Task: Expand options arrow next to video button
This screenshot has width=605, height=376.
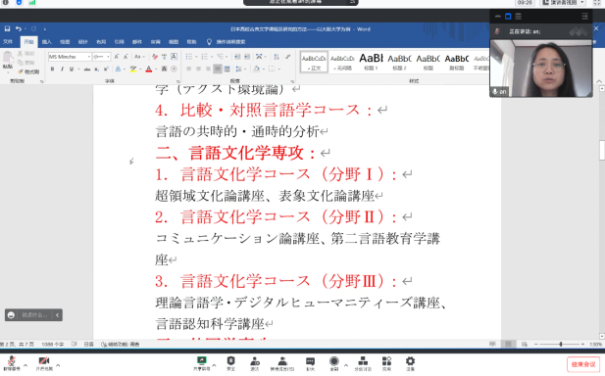Action: tap(58, 364)
